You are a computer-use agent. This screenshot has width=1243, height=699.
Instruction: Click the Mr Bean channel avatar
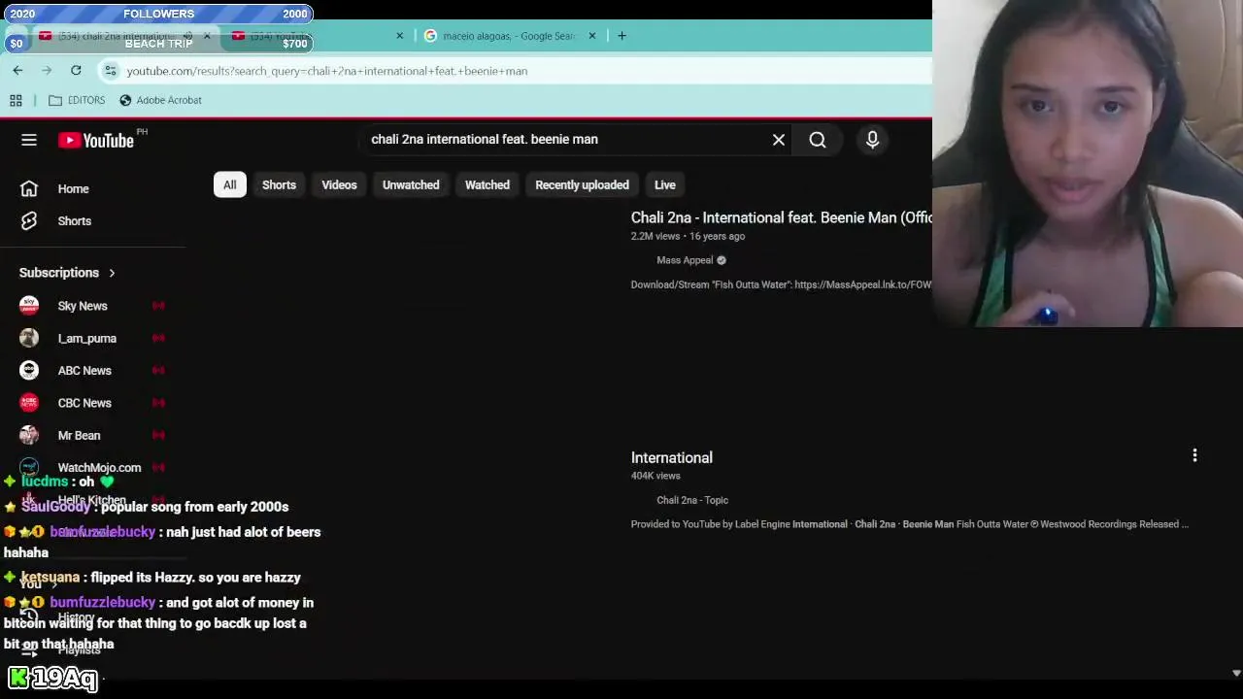(29, 435)
